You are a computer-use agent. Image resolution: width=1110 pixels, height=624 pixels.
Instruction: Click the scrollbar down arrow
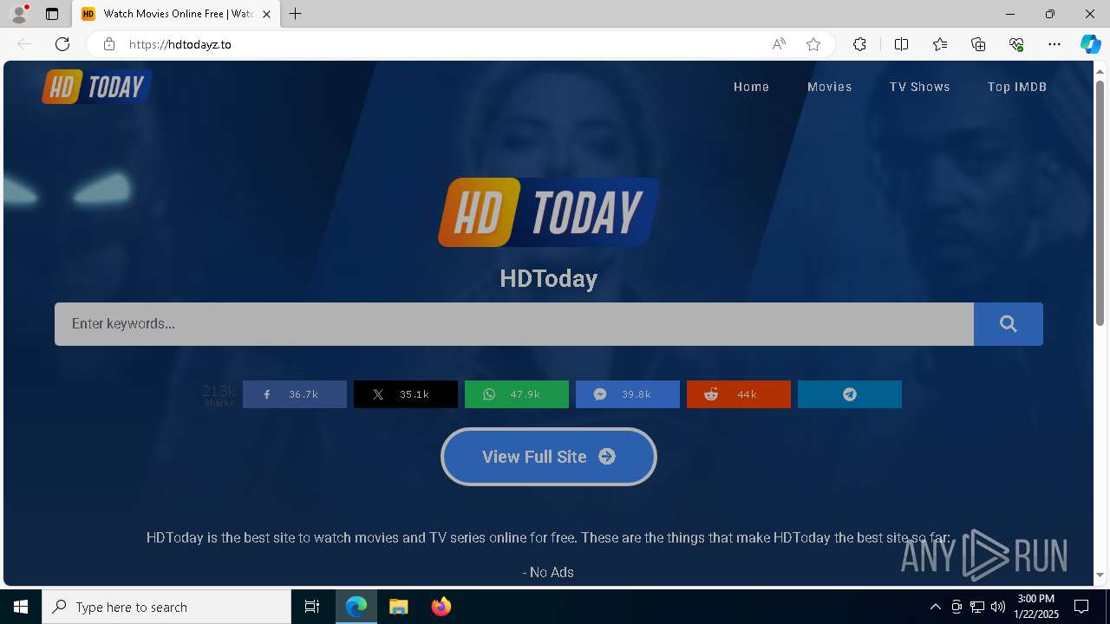[1100, 575]
